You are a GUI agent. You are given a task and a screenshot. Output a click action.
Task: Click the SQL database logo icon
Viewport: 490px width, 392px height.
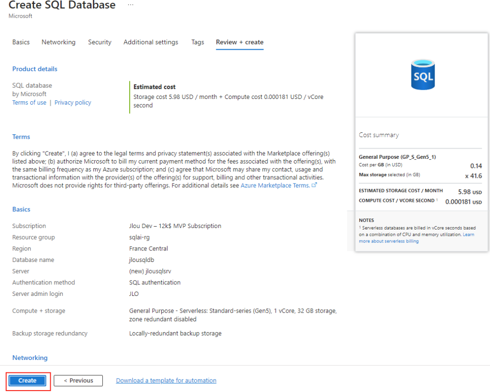[423, 75]
